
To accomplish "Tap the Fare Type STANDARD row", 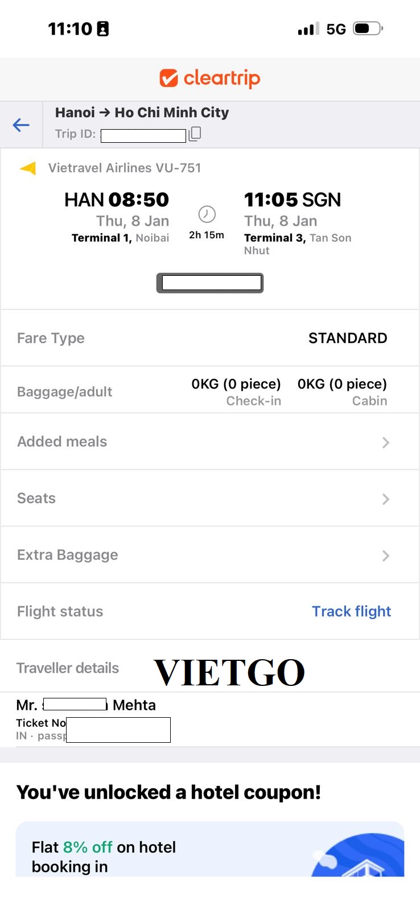I will 210,338.
